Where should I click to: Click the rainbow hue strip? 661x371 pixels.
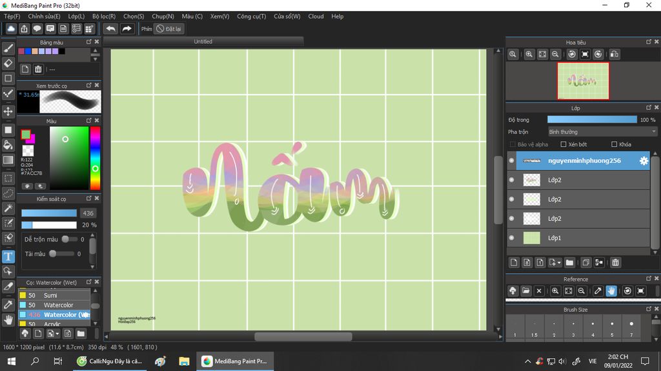point(96,158)
